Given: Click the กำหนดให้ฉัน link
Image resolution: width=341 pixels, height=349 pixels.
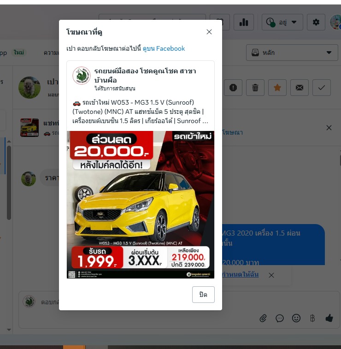Looking at the screenshot, I should tap(241, 274).
